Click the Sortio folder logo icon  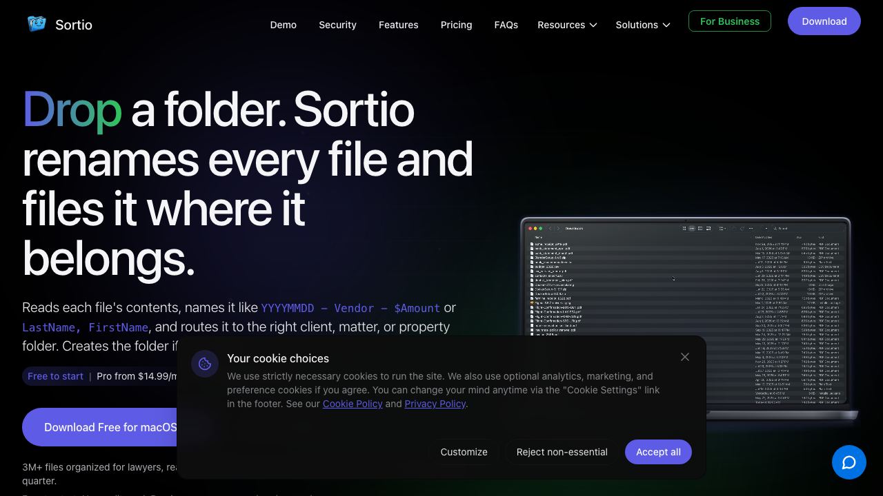pos(37,24)
